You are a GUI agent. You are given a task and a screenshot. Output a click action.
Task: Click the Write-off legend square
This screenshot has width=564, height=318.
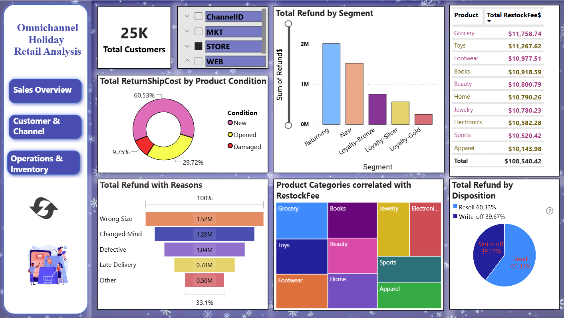456,217
